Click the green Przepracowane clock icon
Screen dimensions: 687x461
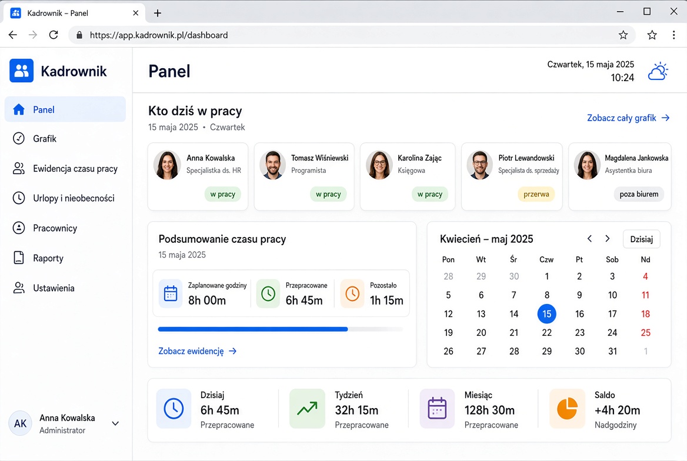pyautogui.click(x=268, y=293)
